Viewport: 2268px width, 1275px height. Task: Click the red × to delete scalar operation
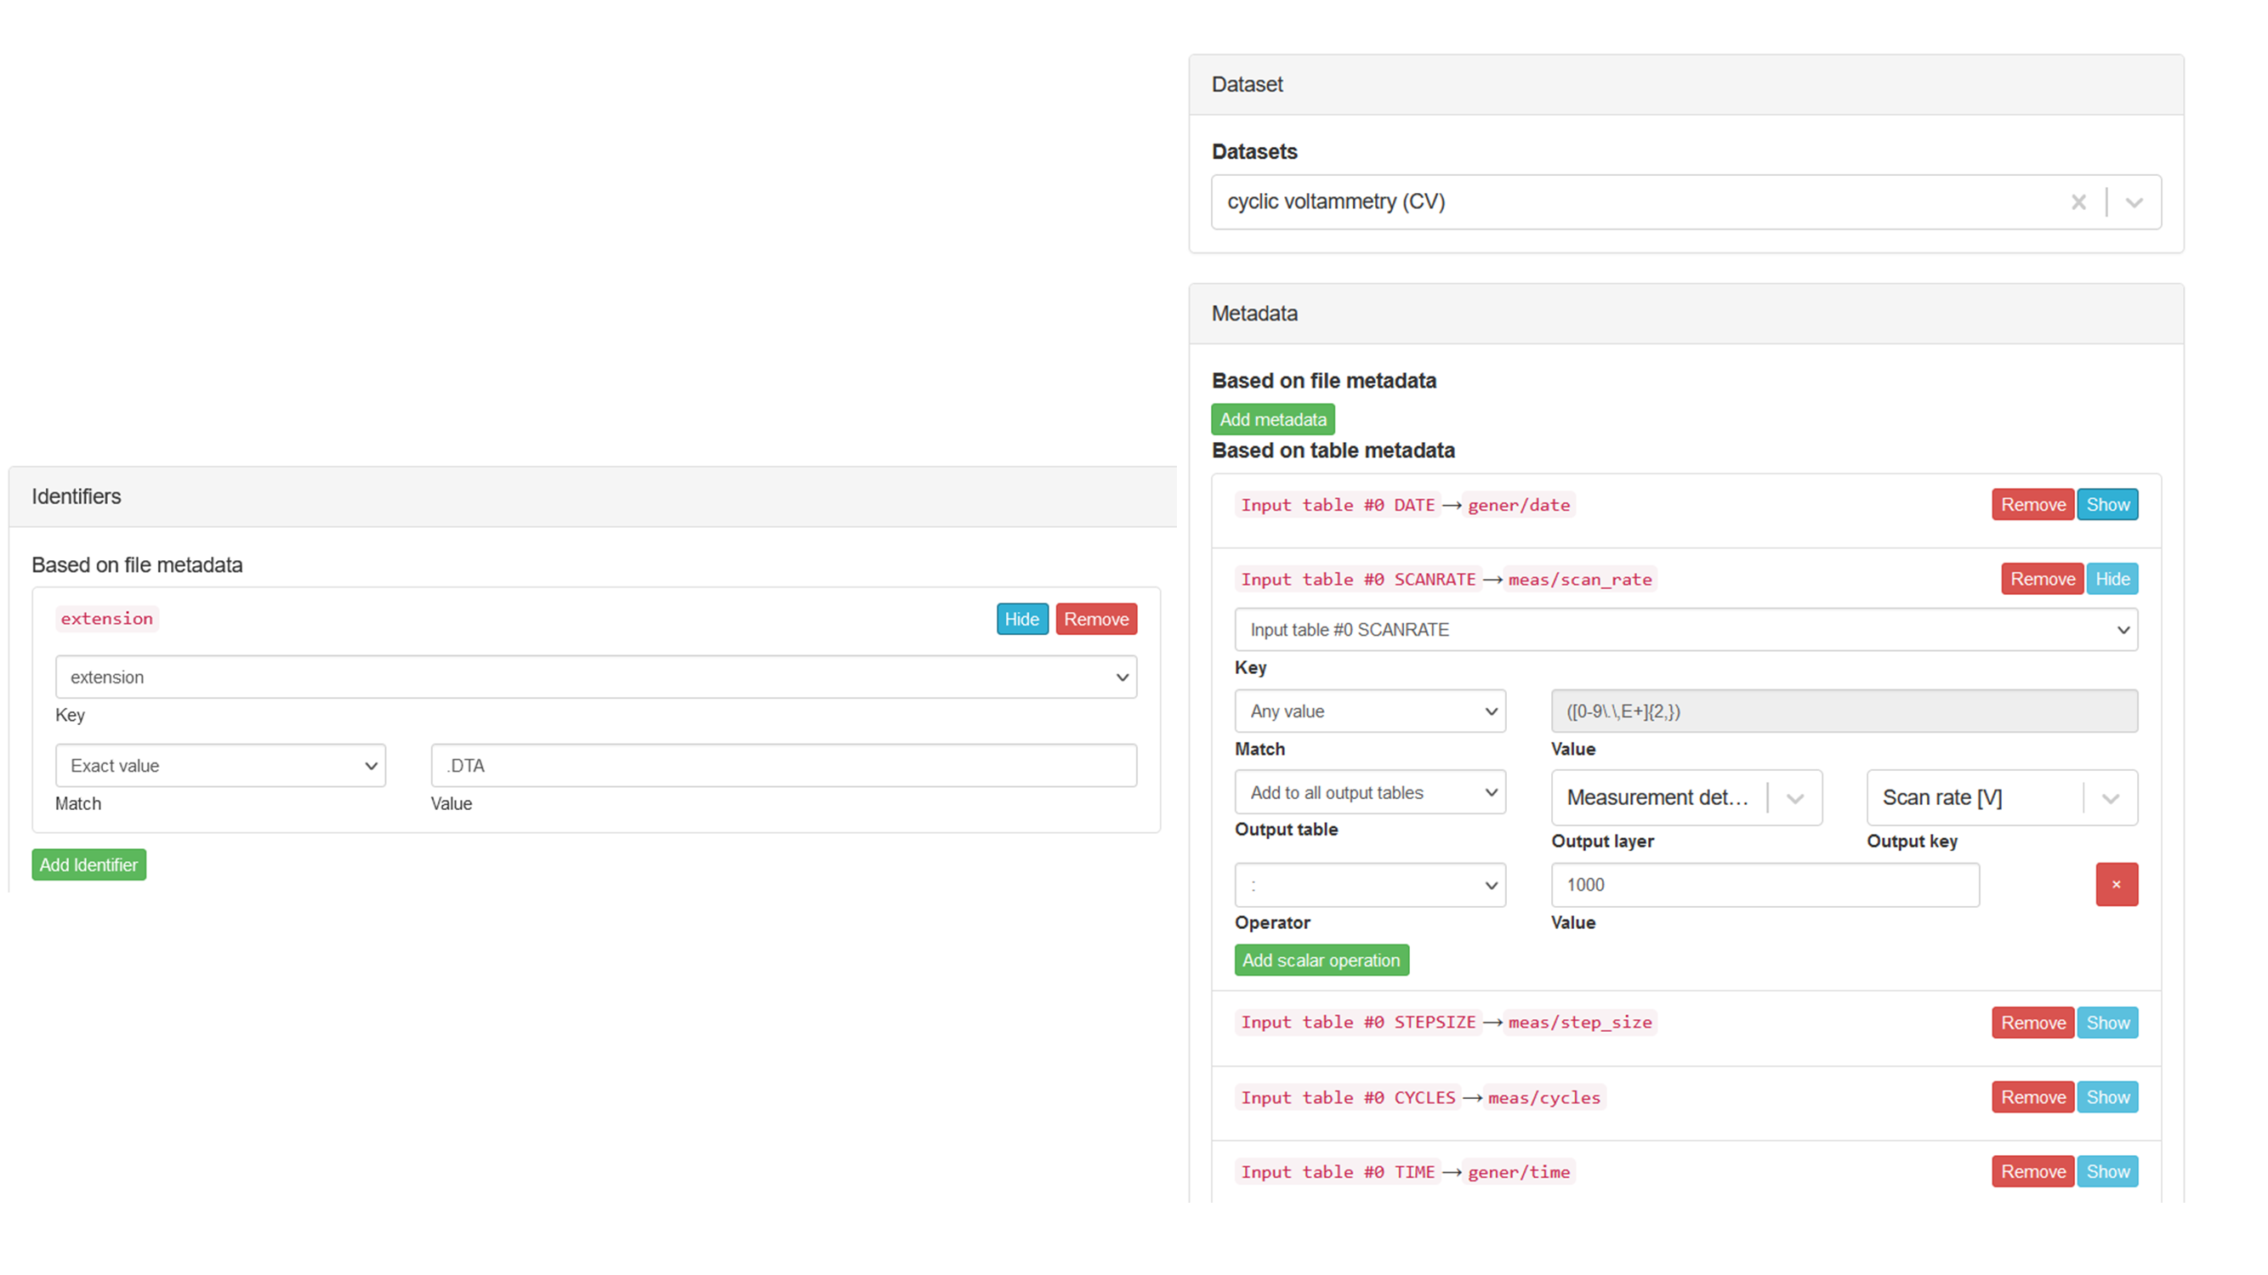(2117, 884)
